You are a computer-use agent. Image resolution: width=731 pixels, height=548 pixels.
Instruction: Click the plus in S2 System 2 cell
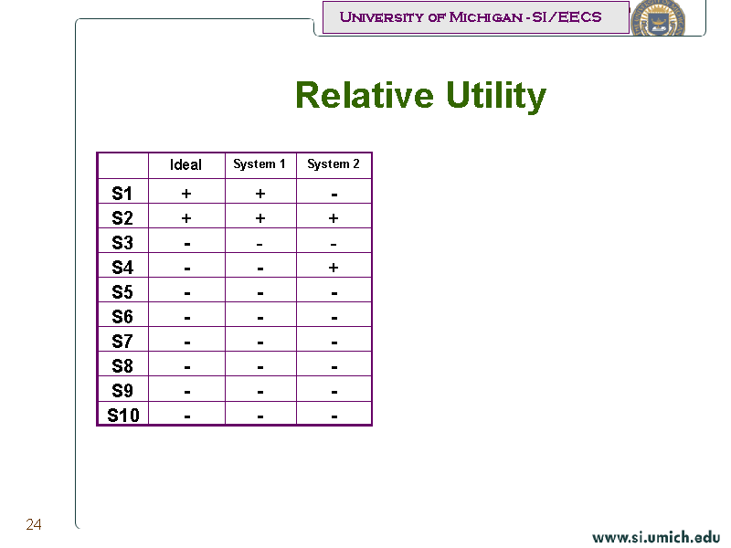click(334, 218)
